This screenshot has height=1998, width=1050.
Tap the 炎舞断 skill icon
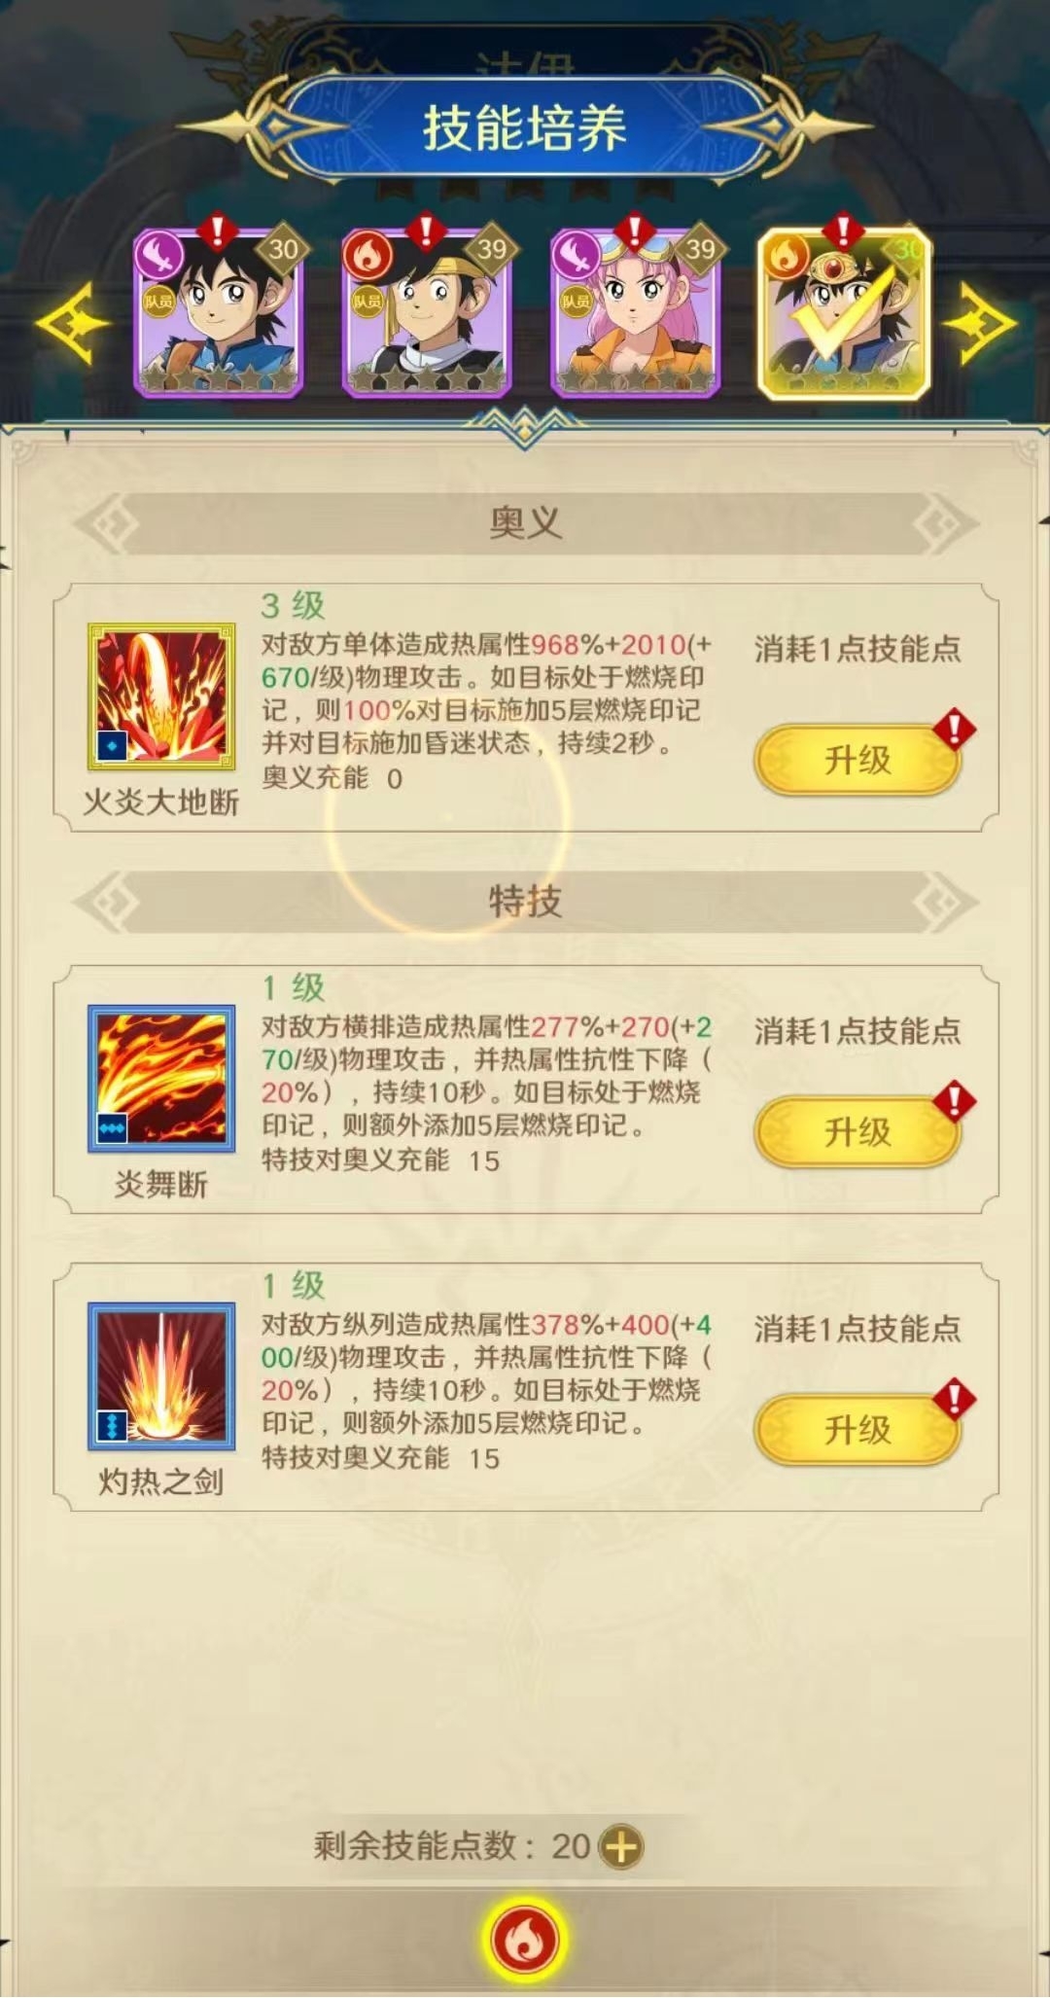(161, 1079)
